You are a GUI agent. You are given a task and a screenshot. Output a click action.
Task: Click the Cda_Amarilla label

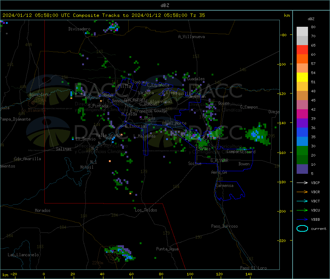coord(27,159)
